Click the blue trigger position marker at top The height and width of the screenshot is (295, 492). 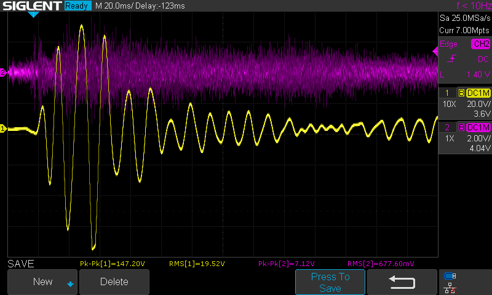[x=33, y=14]
